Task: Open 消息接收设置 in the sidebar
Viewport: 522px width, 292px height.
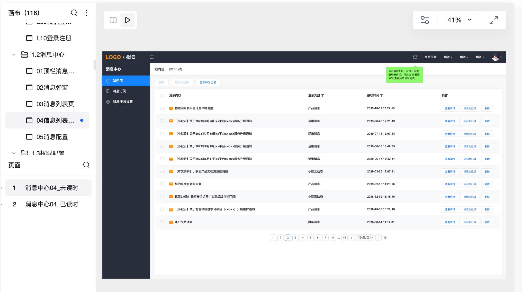Action: (x=122, y=102)
